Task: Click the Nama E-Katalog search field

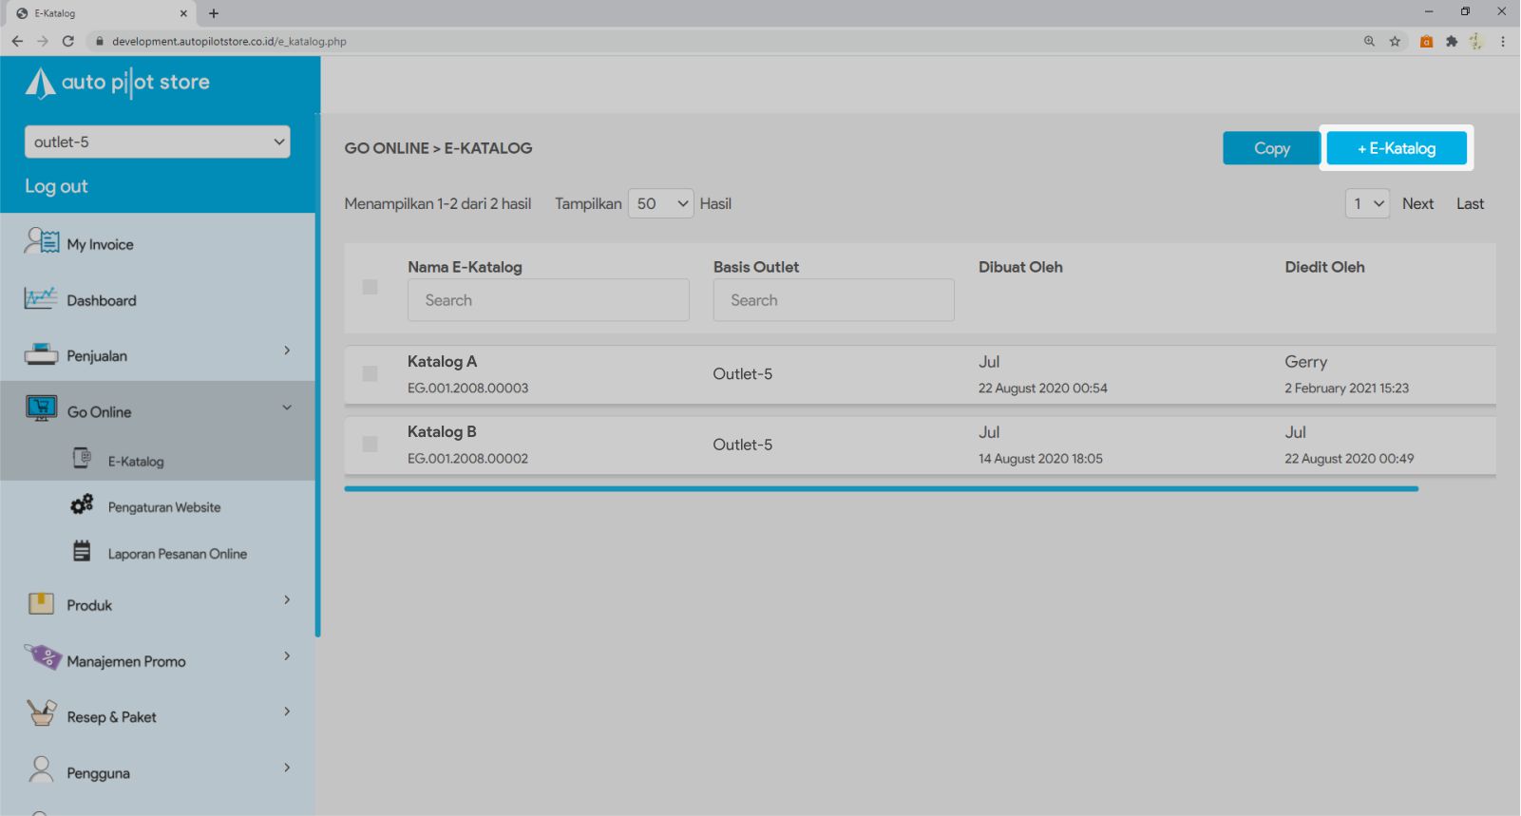Action: [548, 300]
